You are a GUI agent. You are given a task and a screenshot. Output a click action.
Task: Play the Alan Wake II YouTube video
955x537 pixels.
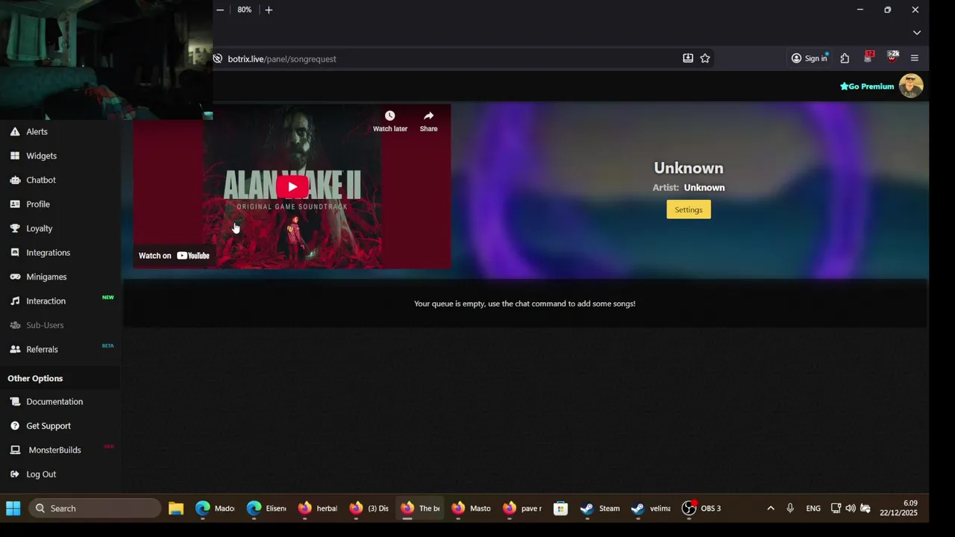[292, 186]
